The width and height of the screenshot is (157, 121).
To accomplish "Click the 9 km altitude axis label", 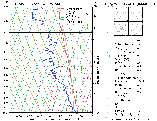I will pyautogui.click(x=95, y=16).
